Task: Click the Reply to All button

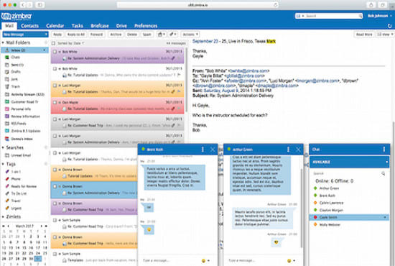Action: [x=75, y=35]
